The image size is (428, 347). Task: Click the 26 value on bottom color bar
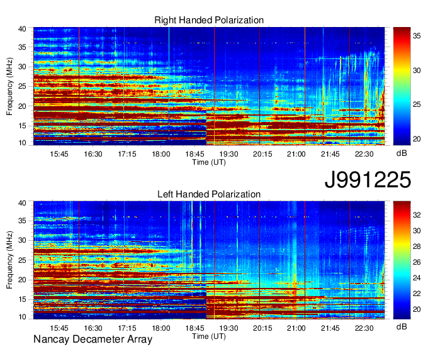[417, 262]
